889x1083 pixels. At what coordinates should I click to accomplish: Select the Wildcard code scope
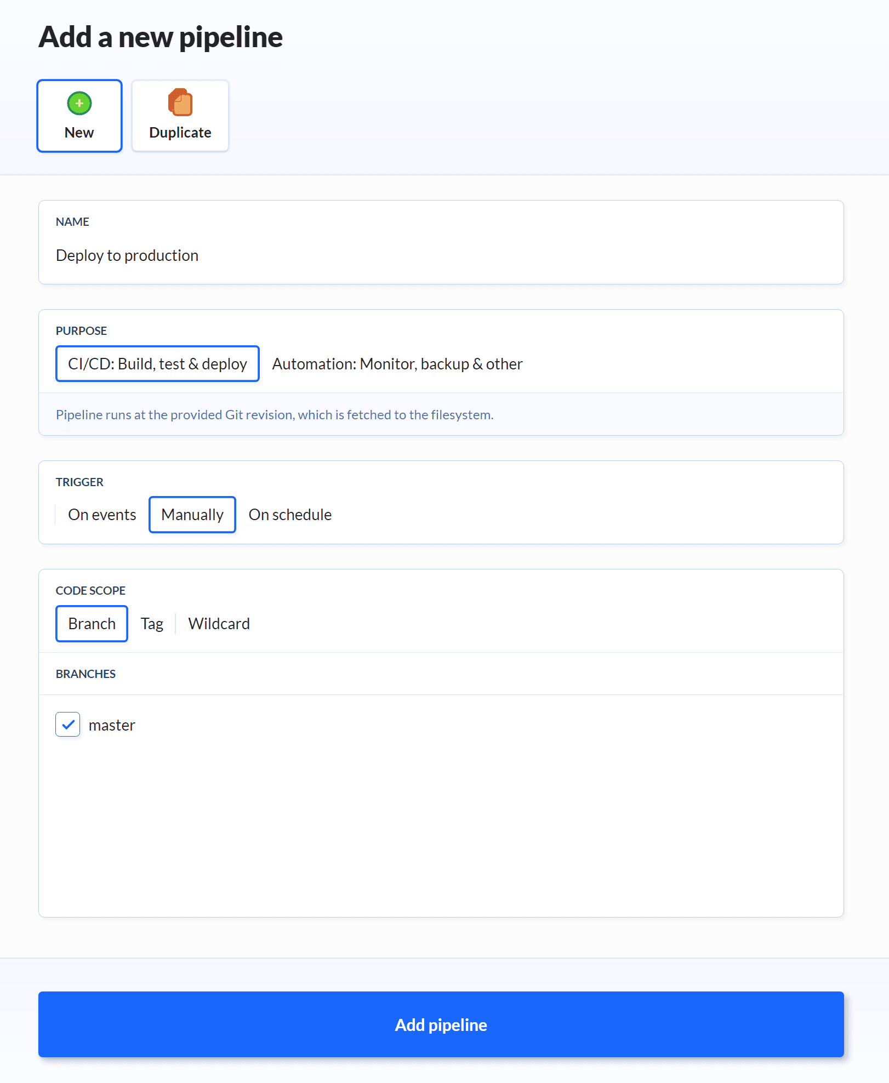219,623
